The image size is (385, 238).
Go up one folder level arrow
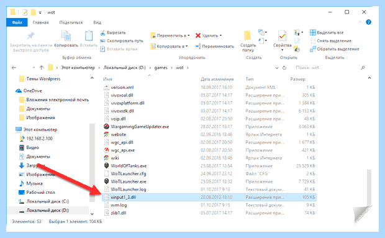[x=41, y=68]
